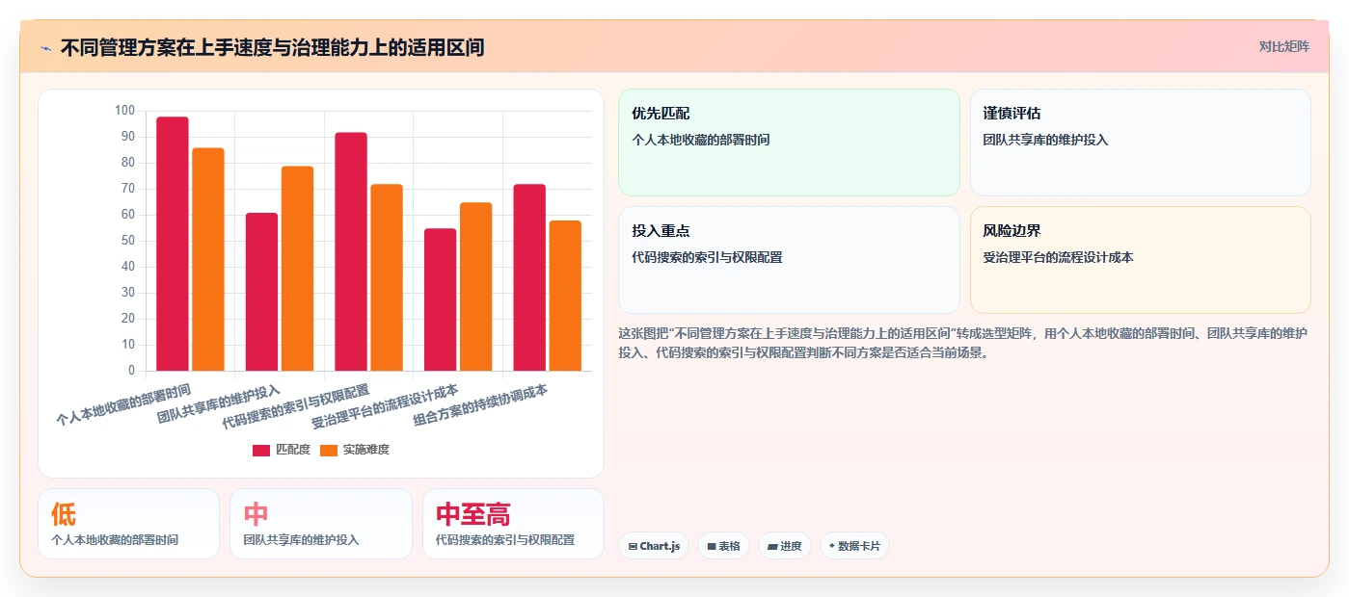Click the y-axis value 50
The width and height of the screenshot is (1349, 597).
(x=127, y=241)
